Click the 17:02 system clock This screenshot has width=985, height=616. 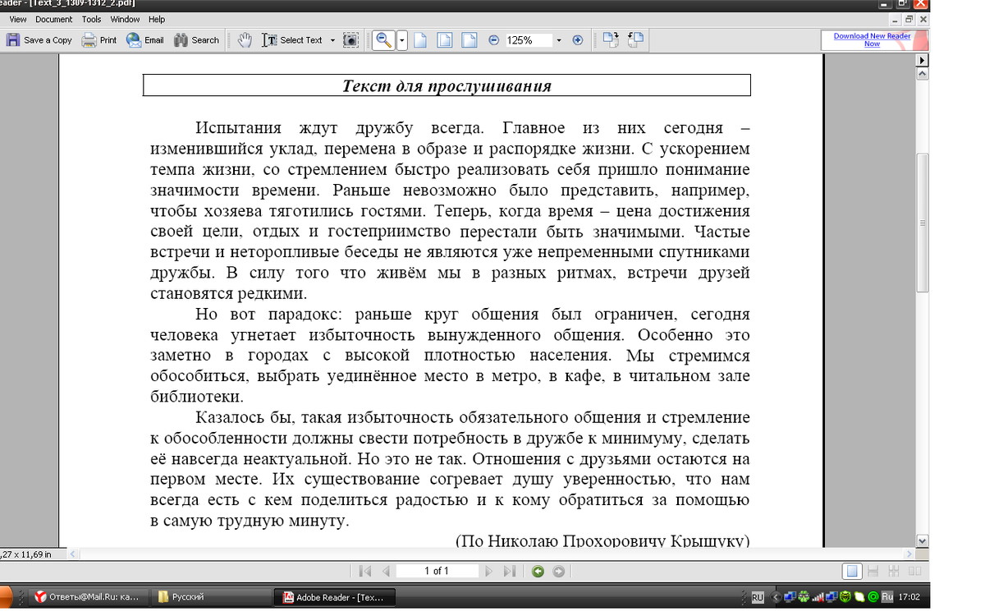point(909,597)
